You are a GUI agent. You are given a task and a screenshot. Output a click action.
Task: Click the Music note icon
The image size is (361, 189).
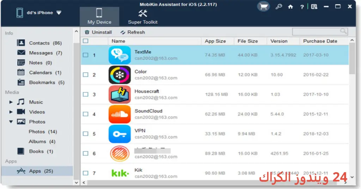click(21, 102)
